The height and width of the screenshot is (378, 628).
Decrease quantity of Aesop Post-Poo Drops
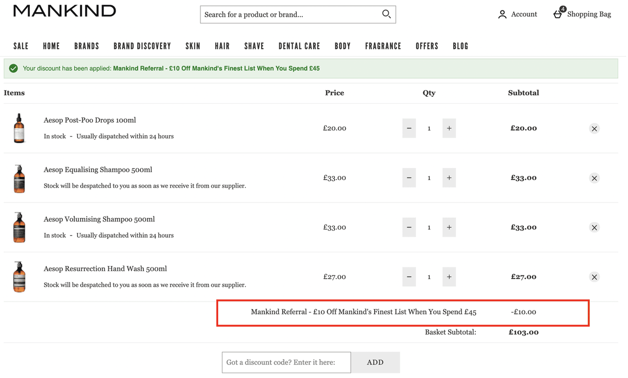click(409, 128)
